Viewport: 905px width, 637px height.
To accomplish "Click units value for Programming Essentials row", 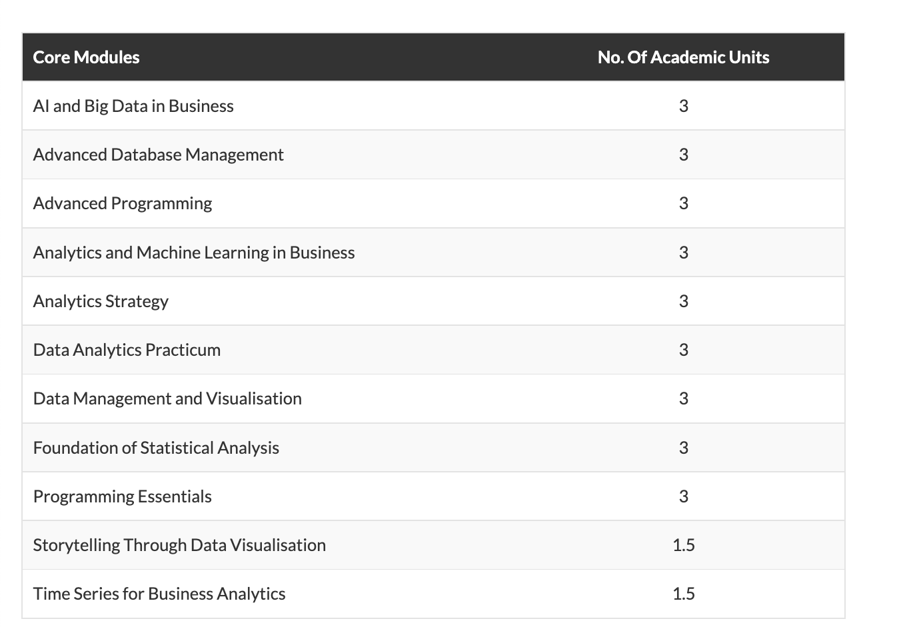I will coord(684,496).
